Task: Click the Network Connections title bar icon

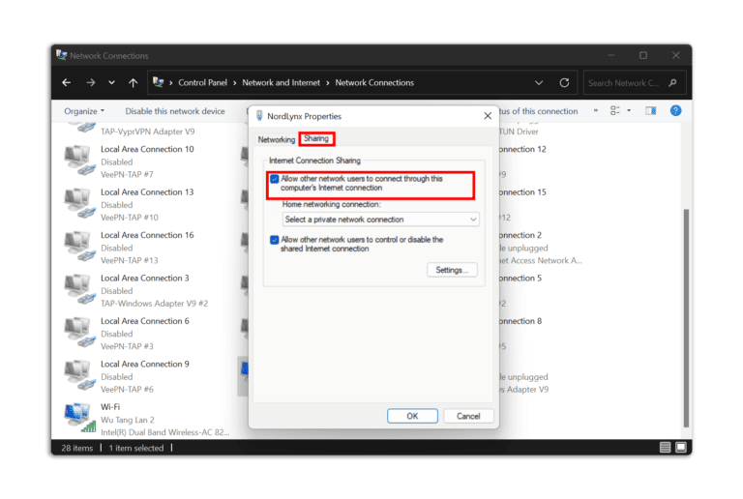Action: (61, 55)
